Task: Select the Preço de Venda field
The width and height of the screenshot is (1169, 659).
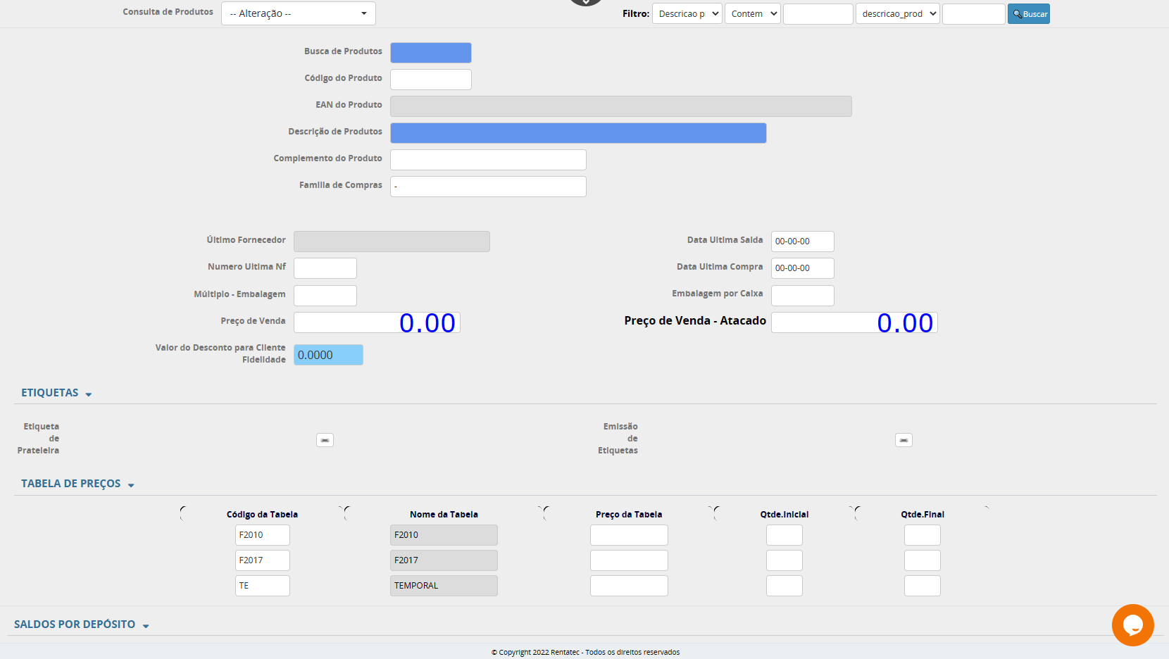Action: (377, 322)
